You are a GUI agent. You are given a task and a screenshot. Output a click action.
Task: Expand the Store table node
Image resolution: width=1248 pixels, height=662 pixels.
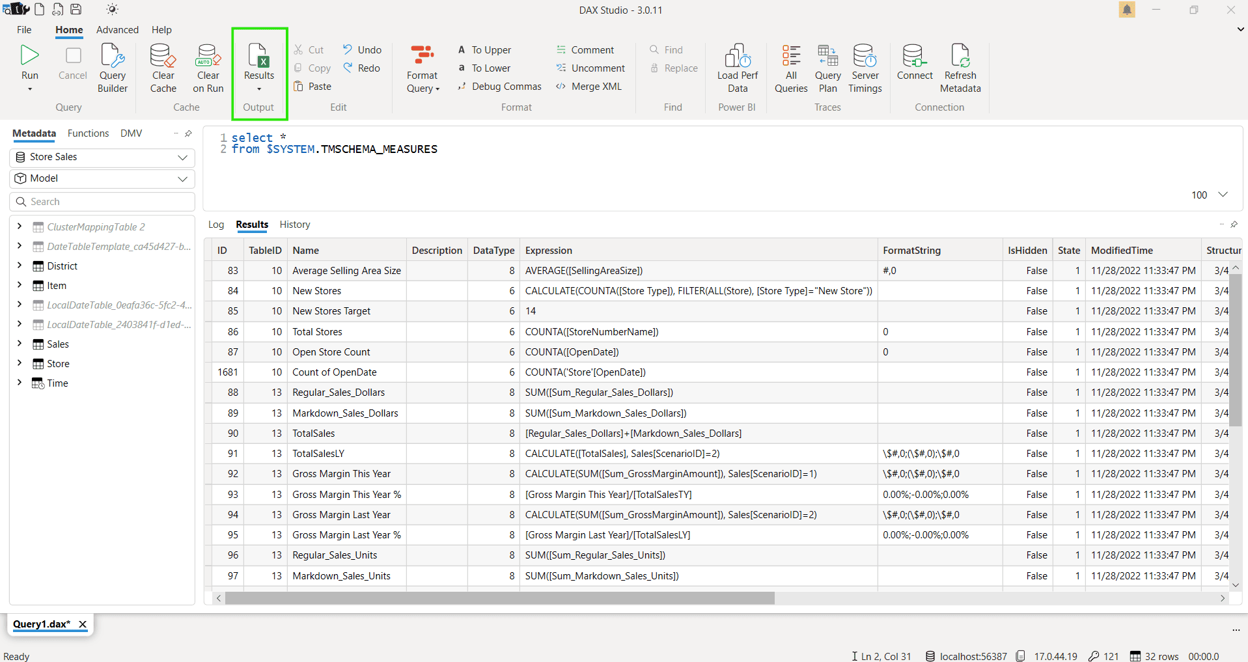pos(20,363)
